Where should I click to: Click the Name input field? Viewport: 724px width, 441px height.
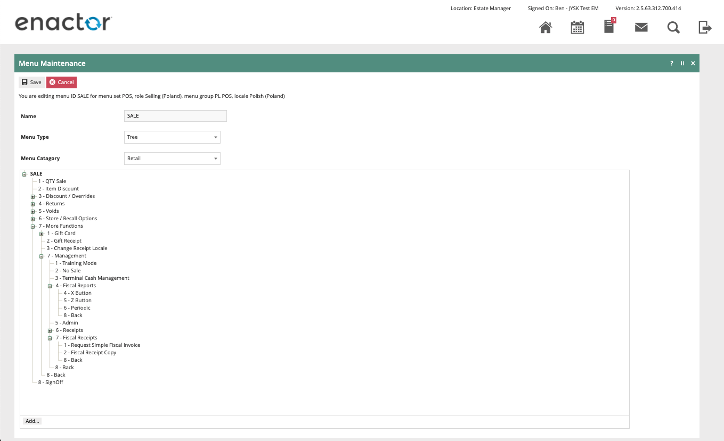[175, 116]
